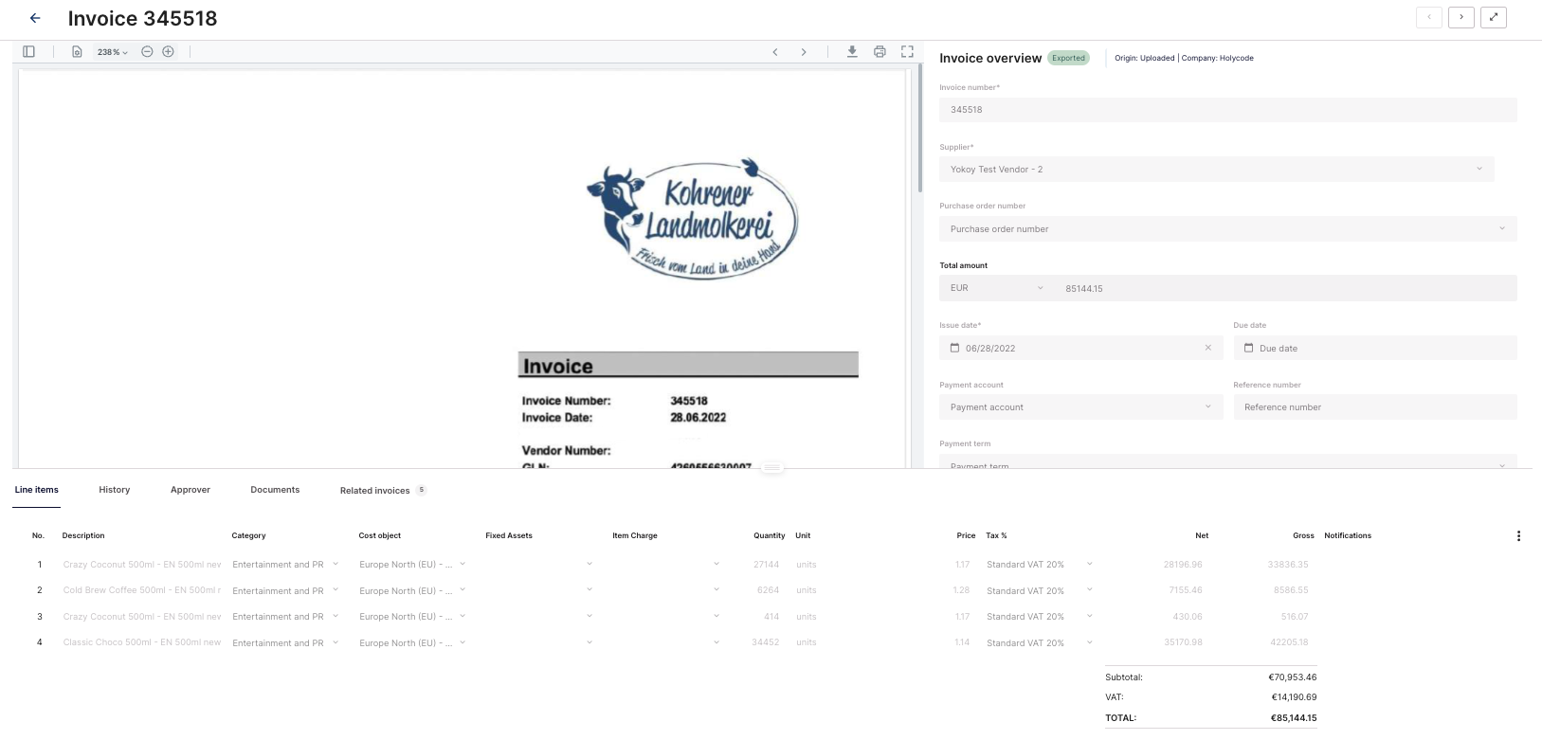Go to the previous PDF page
This screenshot has width=1542, height=740.
point(775,52)
